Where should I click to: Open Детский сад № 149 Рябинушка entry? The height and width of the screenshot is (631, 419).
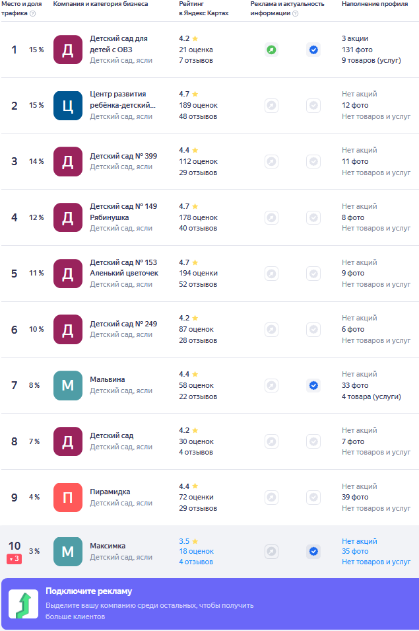pyautogui.click(x=123, y=211)
